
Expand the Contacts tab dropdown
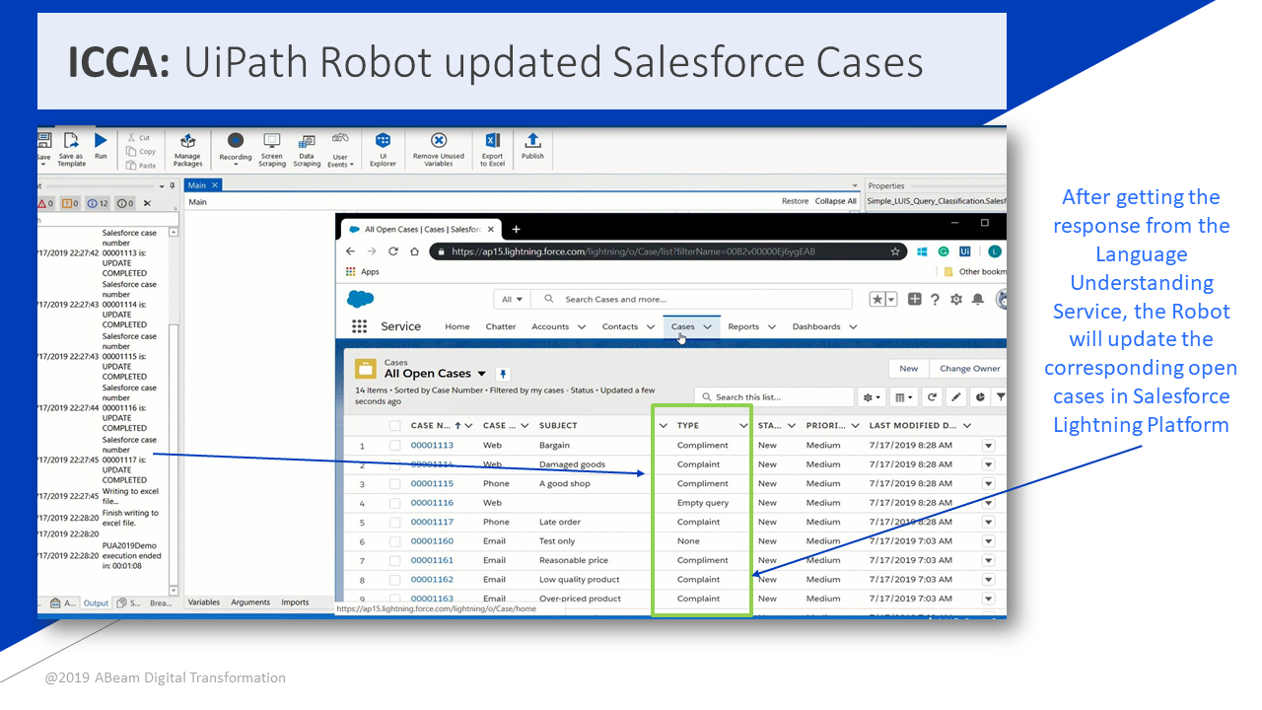[x=651, y=326]
